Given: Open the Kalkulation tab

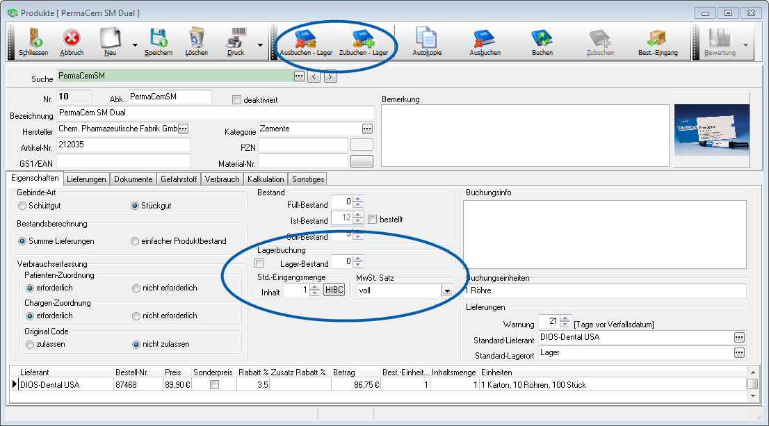Looking at the screenshot, I should click(x=266, y=179).
